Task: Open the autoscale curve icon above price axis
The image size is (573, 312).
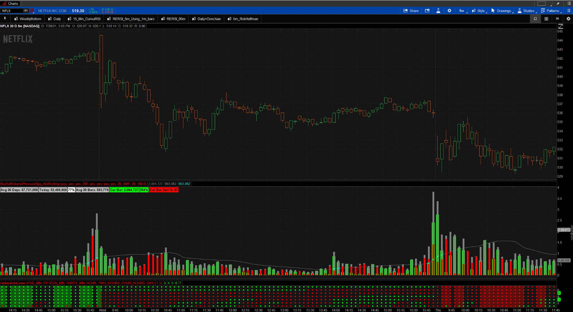Action: 560,26
